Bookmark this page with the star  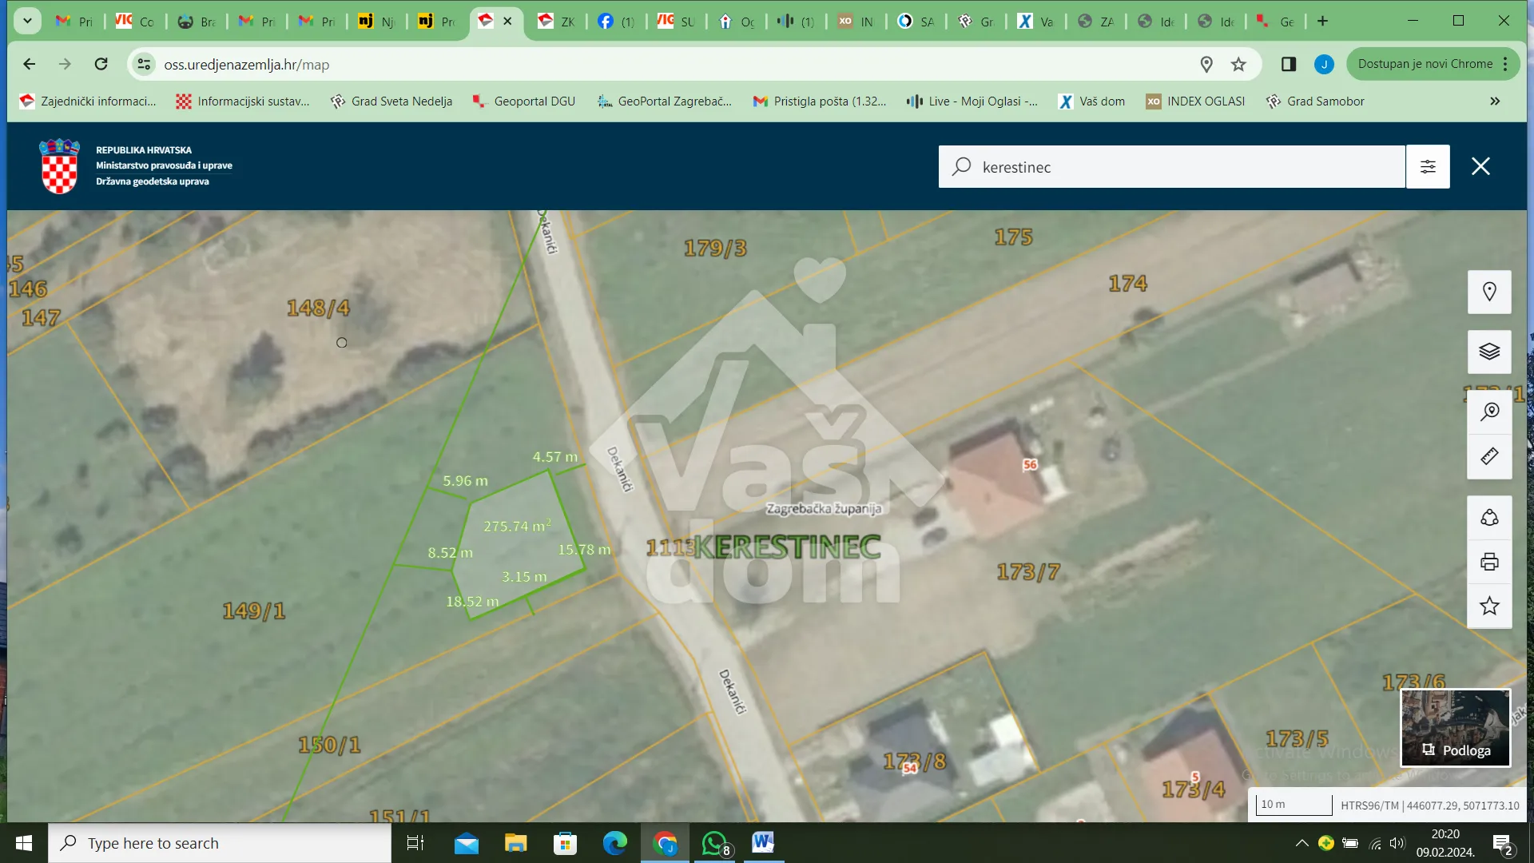(1238, 64)
